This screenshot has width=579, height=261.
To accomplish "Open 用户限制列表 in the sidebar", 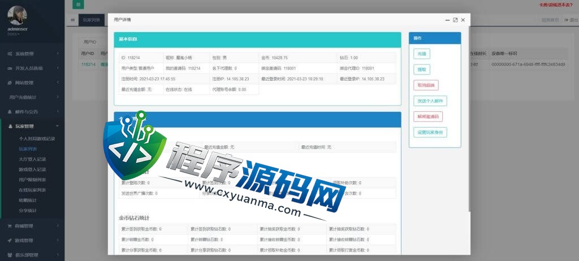I will 32,180.
